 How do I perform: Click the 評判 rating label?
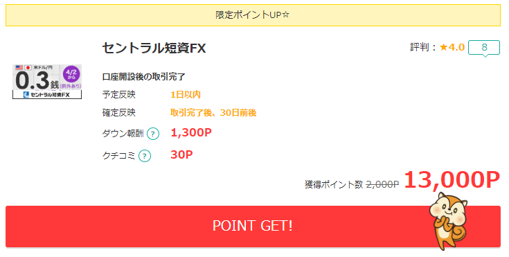[420, 47]
